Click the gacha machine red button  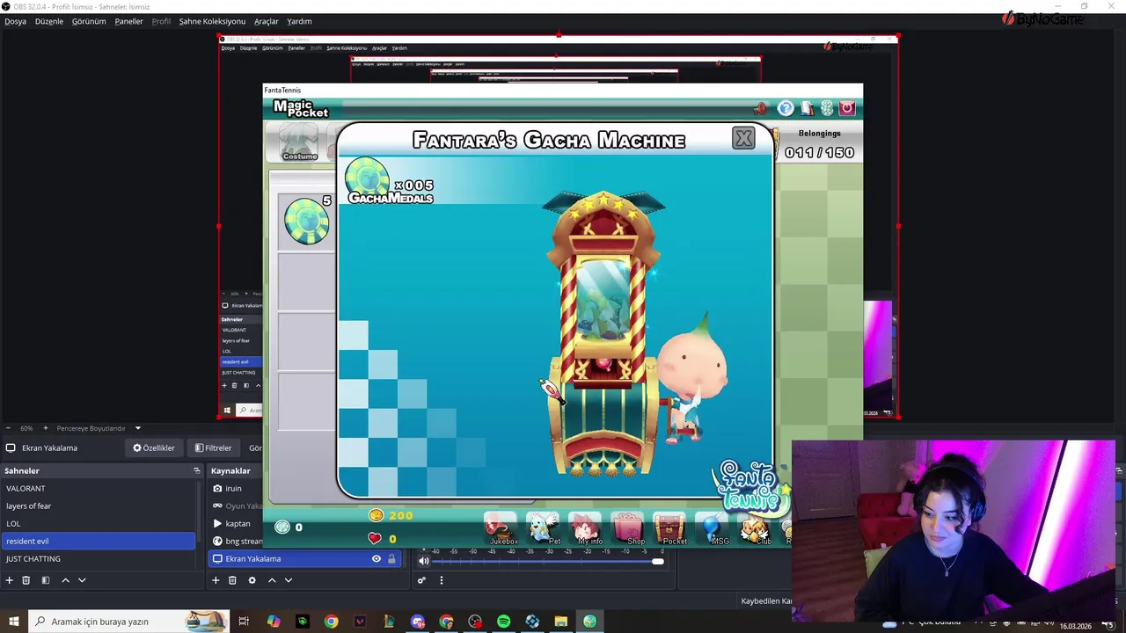coord(603,363)
